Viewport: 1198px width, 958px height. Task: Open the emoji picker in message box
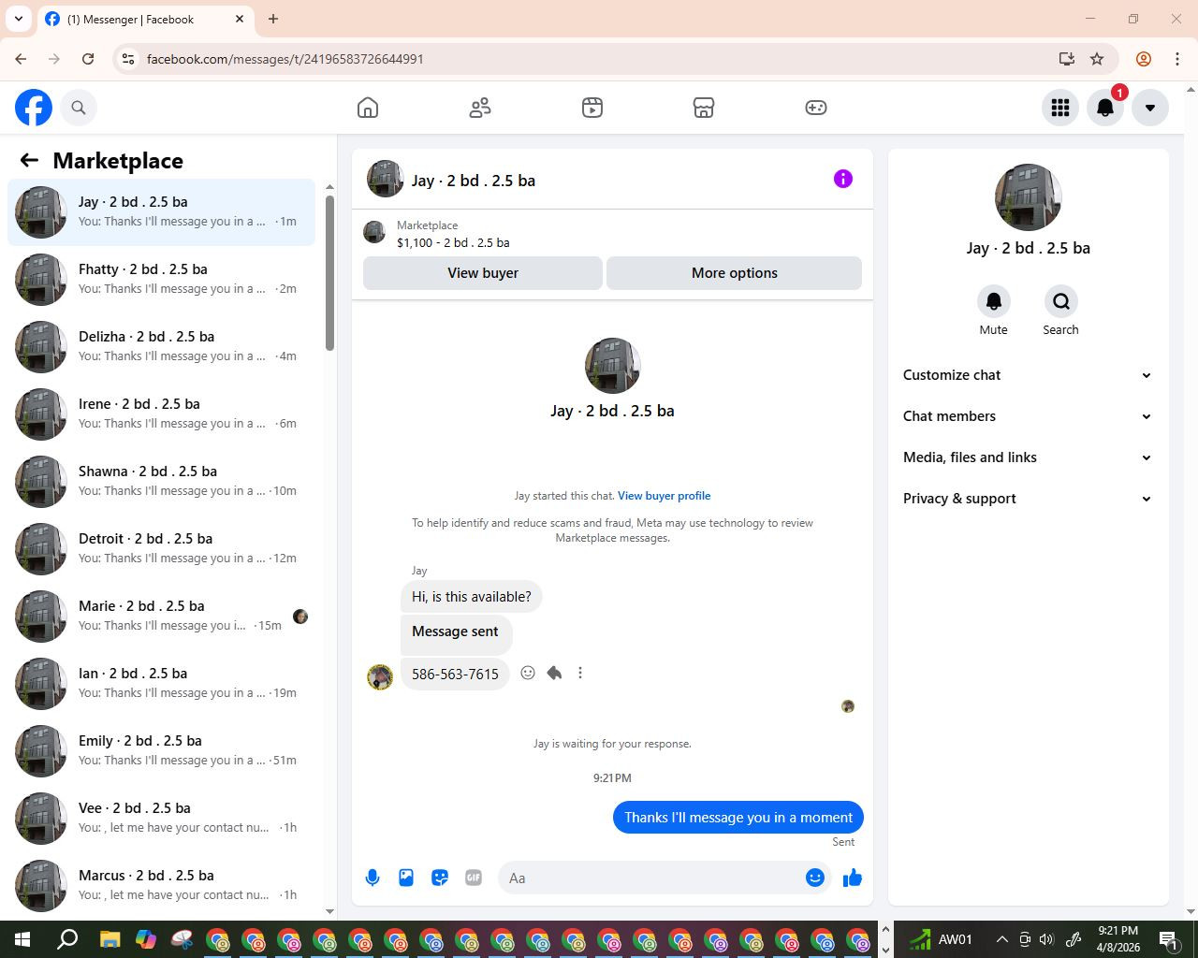point(815,878)
